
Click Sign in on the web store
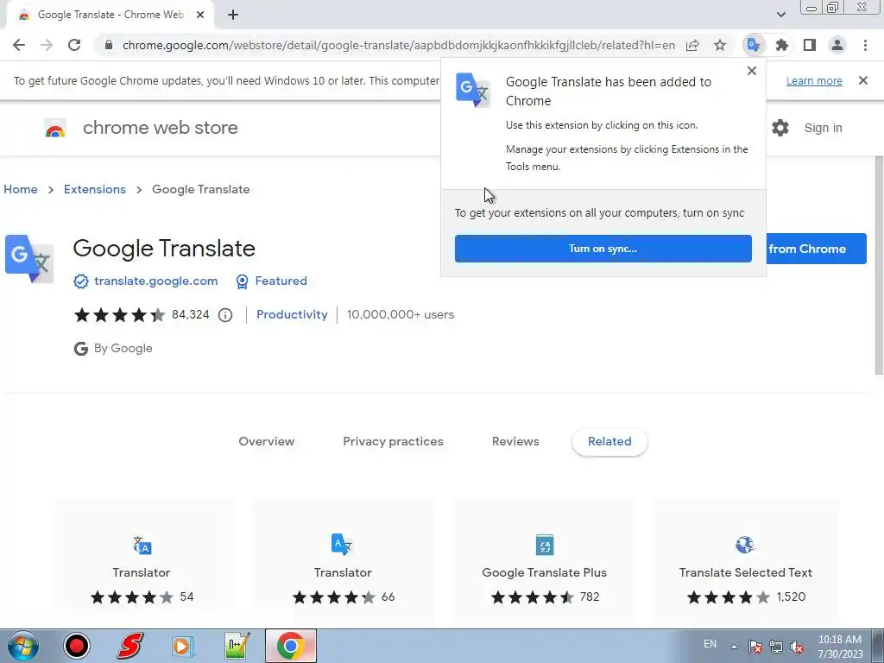click(823, 128)
